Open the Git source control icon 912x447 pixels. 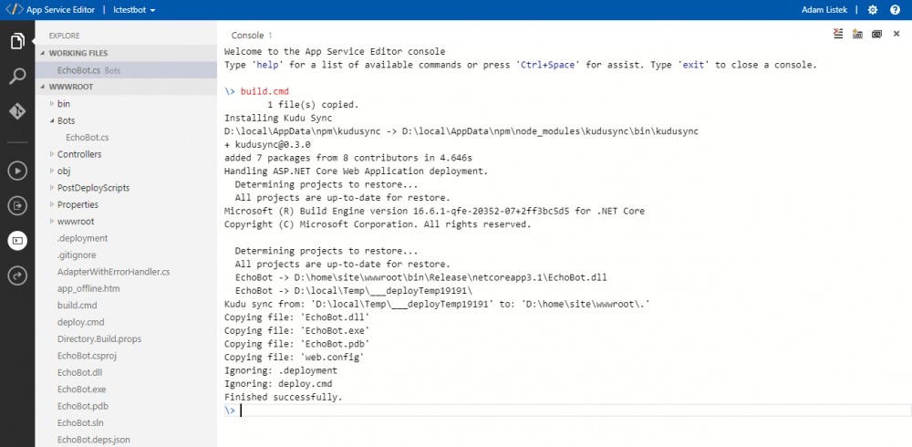(x=16, y=110)
